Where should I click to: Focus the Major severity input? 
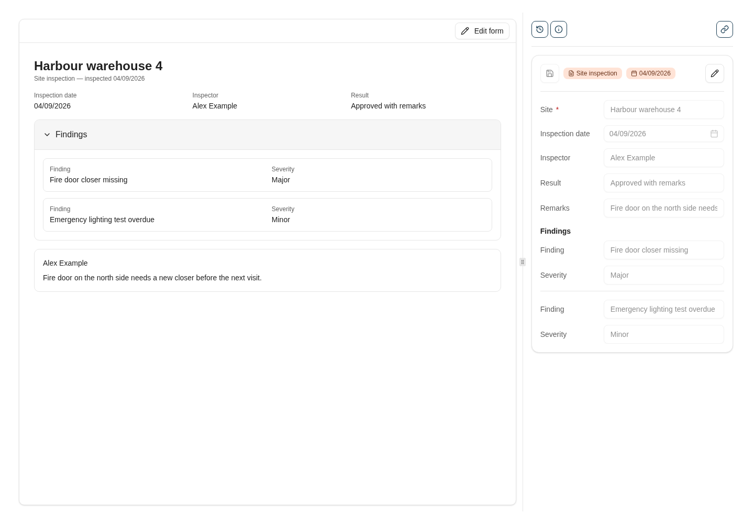(x=663, y=275)
